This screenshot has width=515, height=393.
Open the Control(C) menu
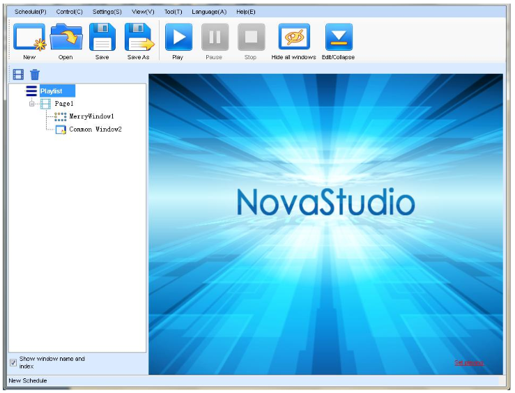pyautogui.click(x=69, y=12)
